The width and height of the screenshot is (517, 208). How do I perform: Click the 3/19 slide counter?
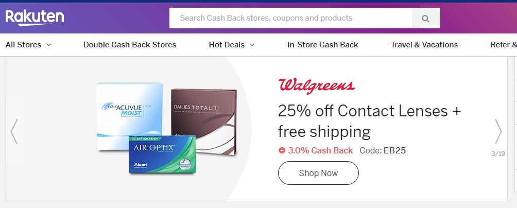click(498, 153)
